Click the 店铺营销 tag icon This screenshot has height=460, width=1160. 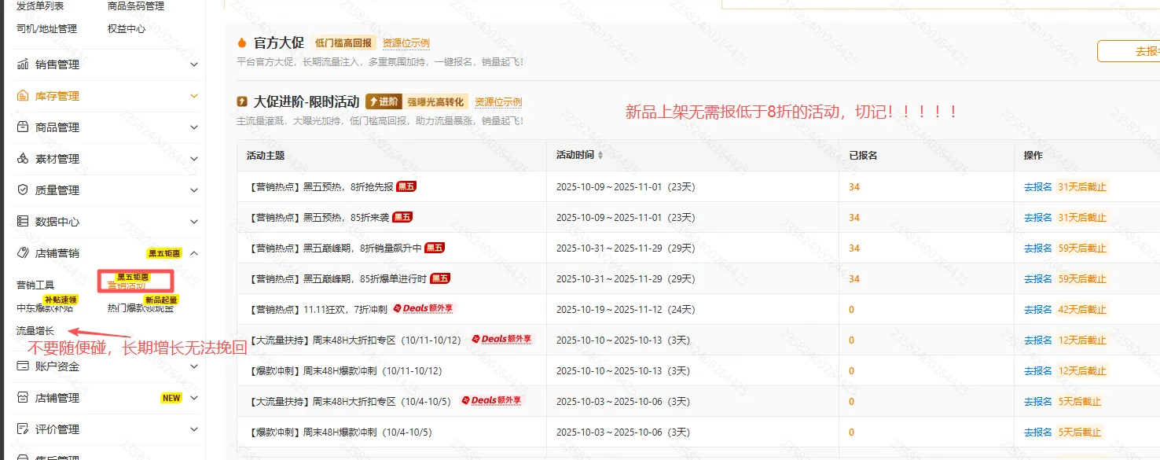23,253
